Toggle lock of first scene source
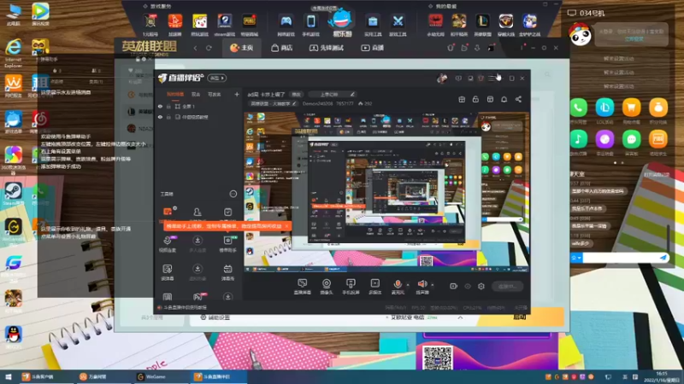684x384 pixels. click(x=168, y=106)
